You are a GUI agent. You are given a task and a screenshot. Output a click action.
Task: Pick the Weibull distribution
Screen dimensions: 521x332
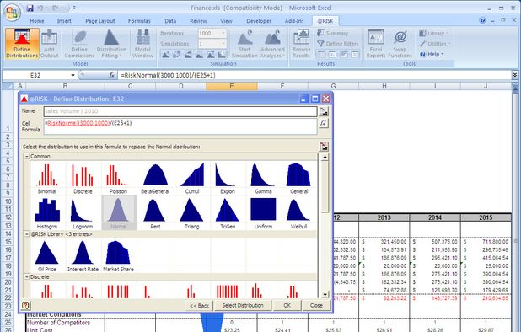pos(298,213)
